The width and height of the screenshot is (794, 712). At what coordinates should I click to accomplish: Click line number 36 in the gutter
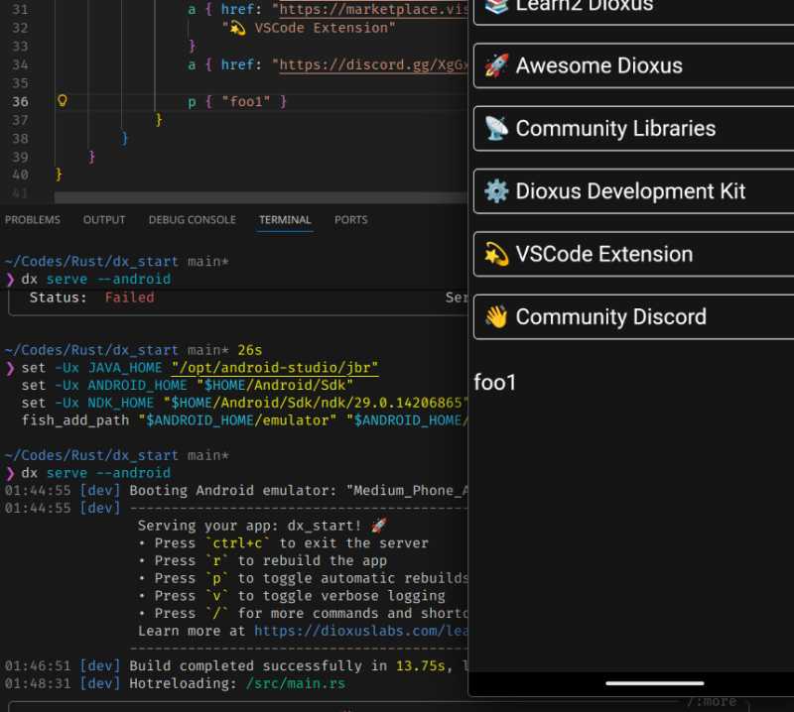click(x=21, y=101)
